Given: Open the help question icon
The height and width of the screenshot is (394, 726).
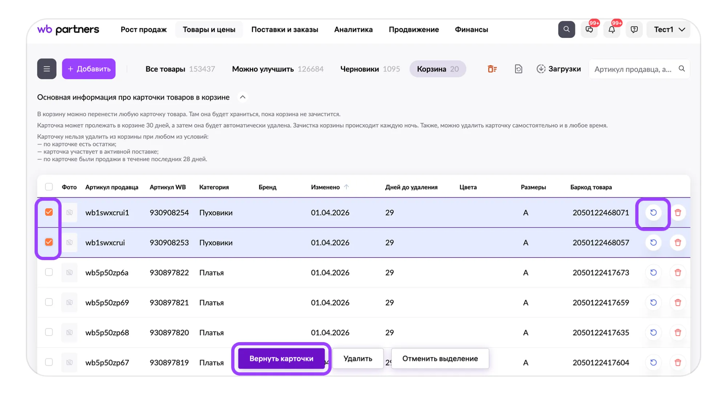Looking at the screenshot, I should [634, 29].
